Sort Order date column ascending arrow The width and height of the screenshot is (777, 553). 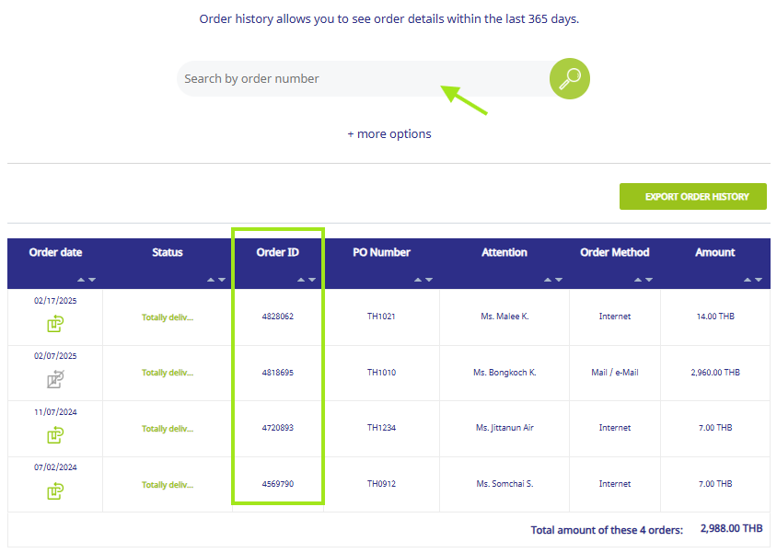pos(81,279)
